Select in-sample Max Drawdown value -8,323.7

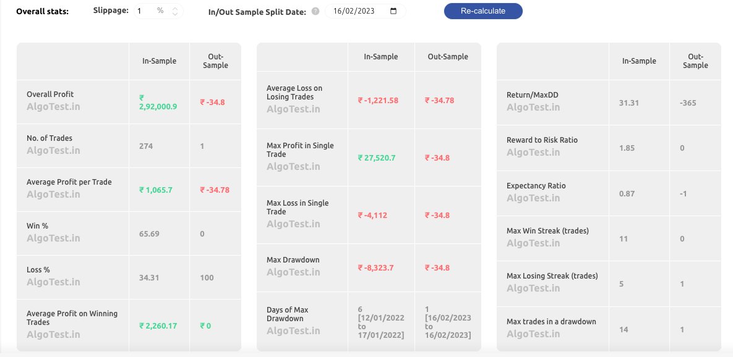tap(376, 268)
